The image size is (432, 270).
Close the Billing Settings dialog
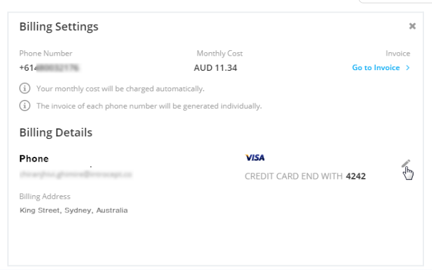tap(413, 26)
